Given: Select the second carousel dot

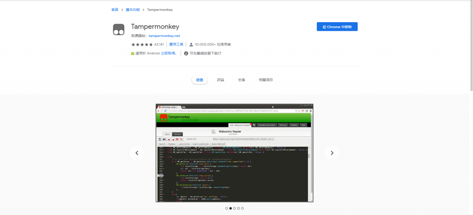Looking at the screenshot, I should [x=230, y=209].
